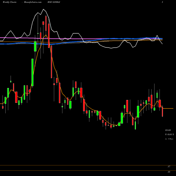The width and height of the screenshot is (176, 176).
Task: Click the 'Weekly Charts' title text
Action: 10,2
